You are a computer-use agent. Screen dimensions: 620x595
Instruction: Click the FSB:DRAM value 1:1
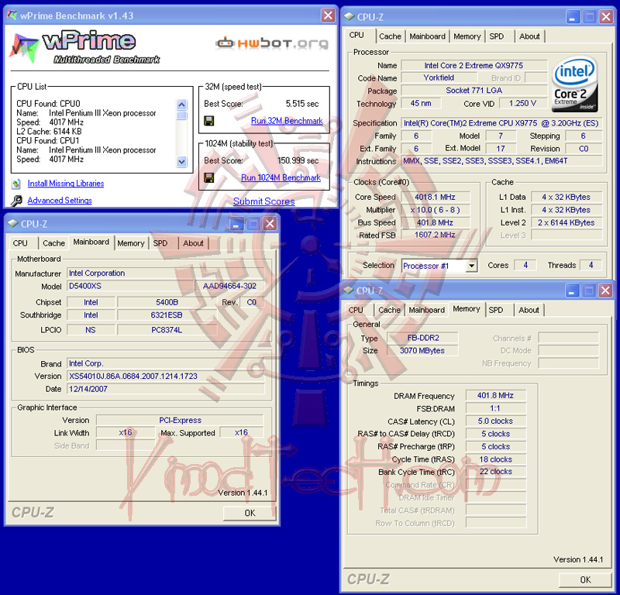[x=496, y=408]
